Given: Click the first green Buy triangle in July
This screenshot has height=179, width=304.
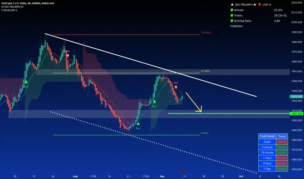Looking at the screenshot, I should pyautogui.click(x=26, y=82).
